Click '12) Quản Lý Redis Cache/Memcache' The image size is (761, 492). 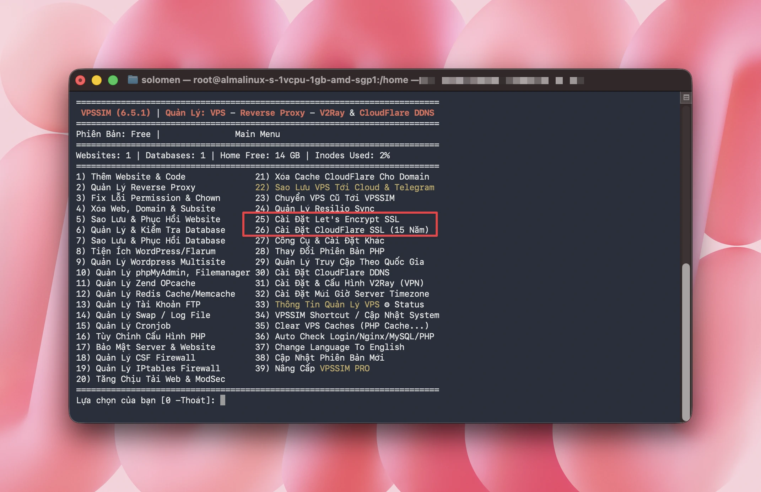click(x=156, y=294)
